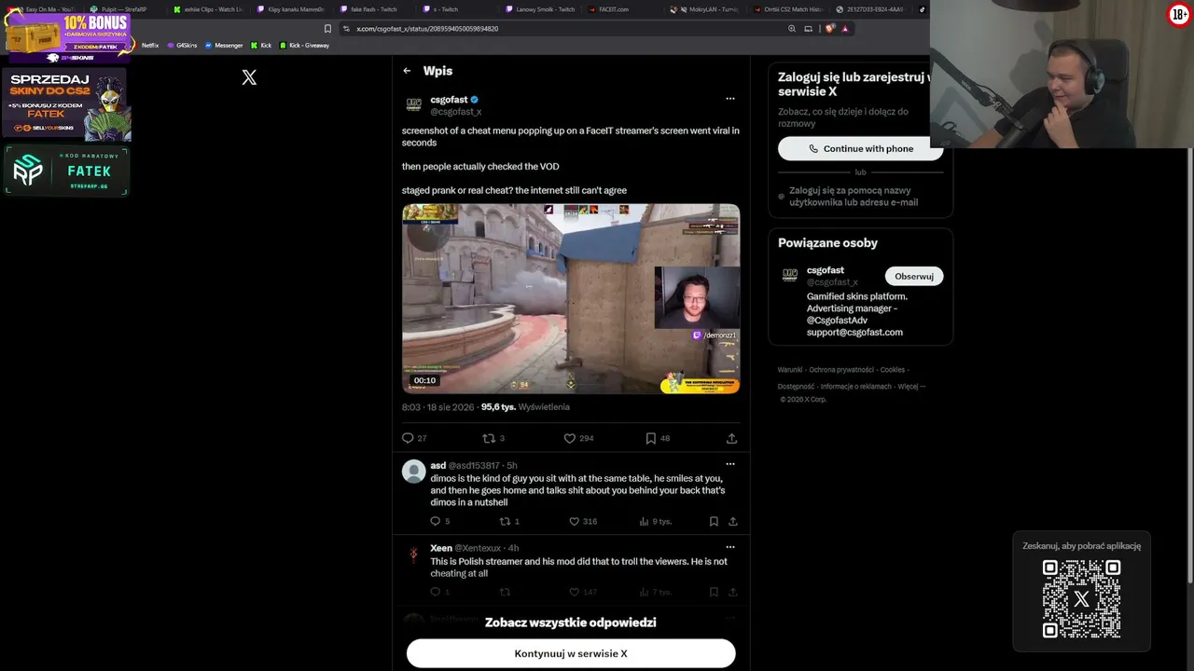This screenshot has width=1194, height=671.
Task: Open the Warunki footer link
Action: pos(790,370)
